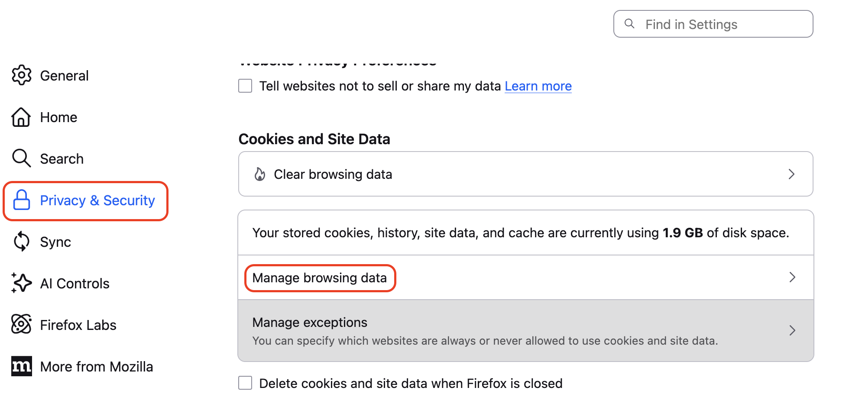Click the Manage browsing data option

pos(320,278)
